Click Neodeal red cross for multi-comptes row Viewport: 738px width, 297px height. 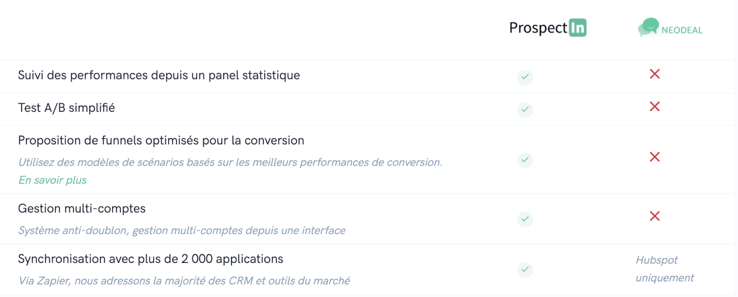coord(655,216)
